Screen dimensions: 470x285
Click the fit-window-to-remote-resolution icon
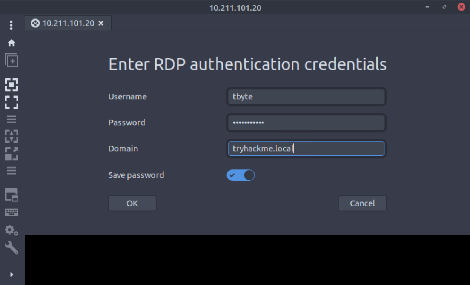pyautogui.click(x=11, y=85)
